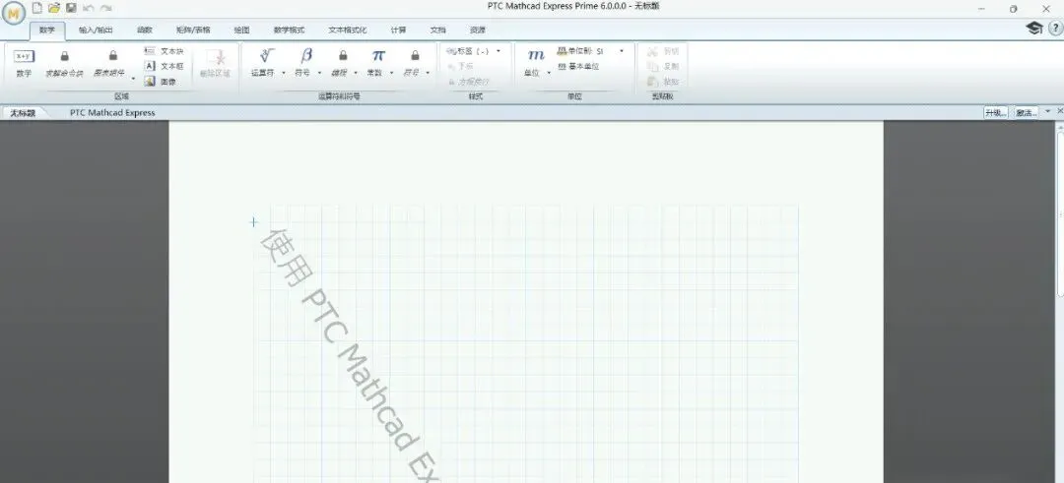Expand the locked 编程 programming dropdown

point(356,73)
